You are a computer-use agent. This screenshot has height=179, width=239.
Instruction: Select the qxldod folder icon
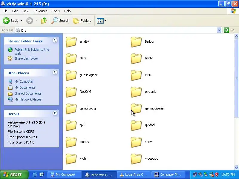(x=136, y=126)
